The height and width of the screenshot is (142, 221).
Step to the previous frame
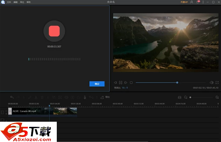116,82
